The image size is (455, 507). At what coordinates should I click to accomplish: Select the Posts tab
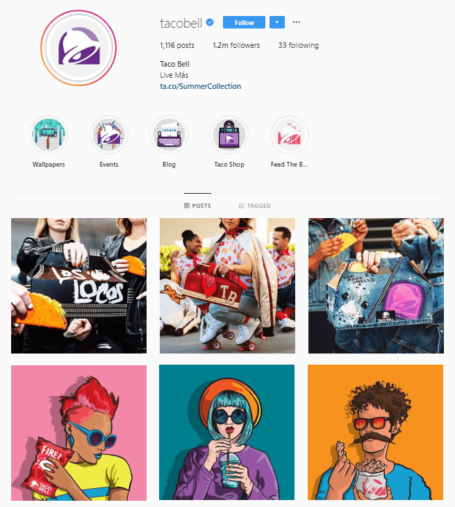197,206
